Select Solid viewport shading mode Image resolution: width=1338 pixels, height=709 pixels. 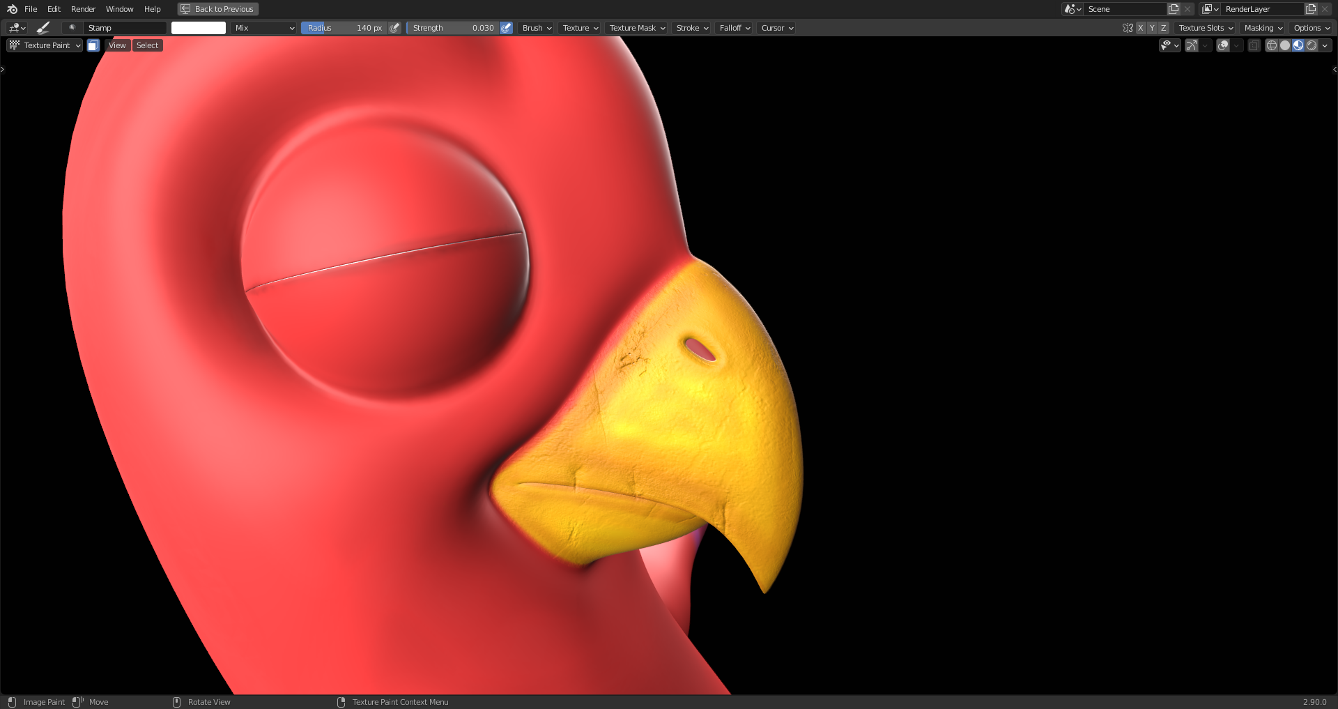tap(1284, 45)
